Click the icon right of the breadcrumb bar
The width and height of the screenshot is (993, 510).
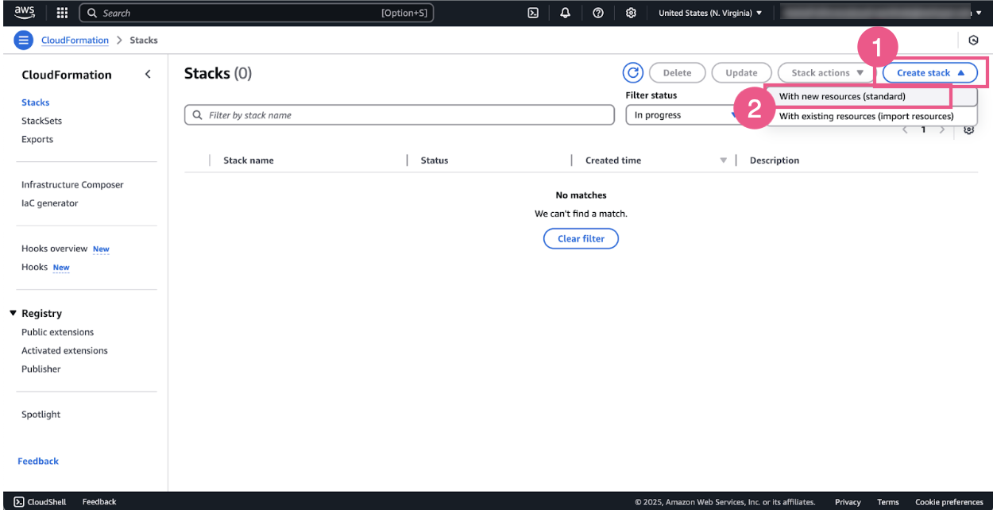[x=973, y=40]
